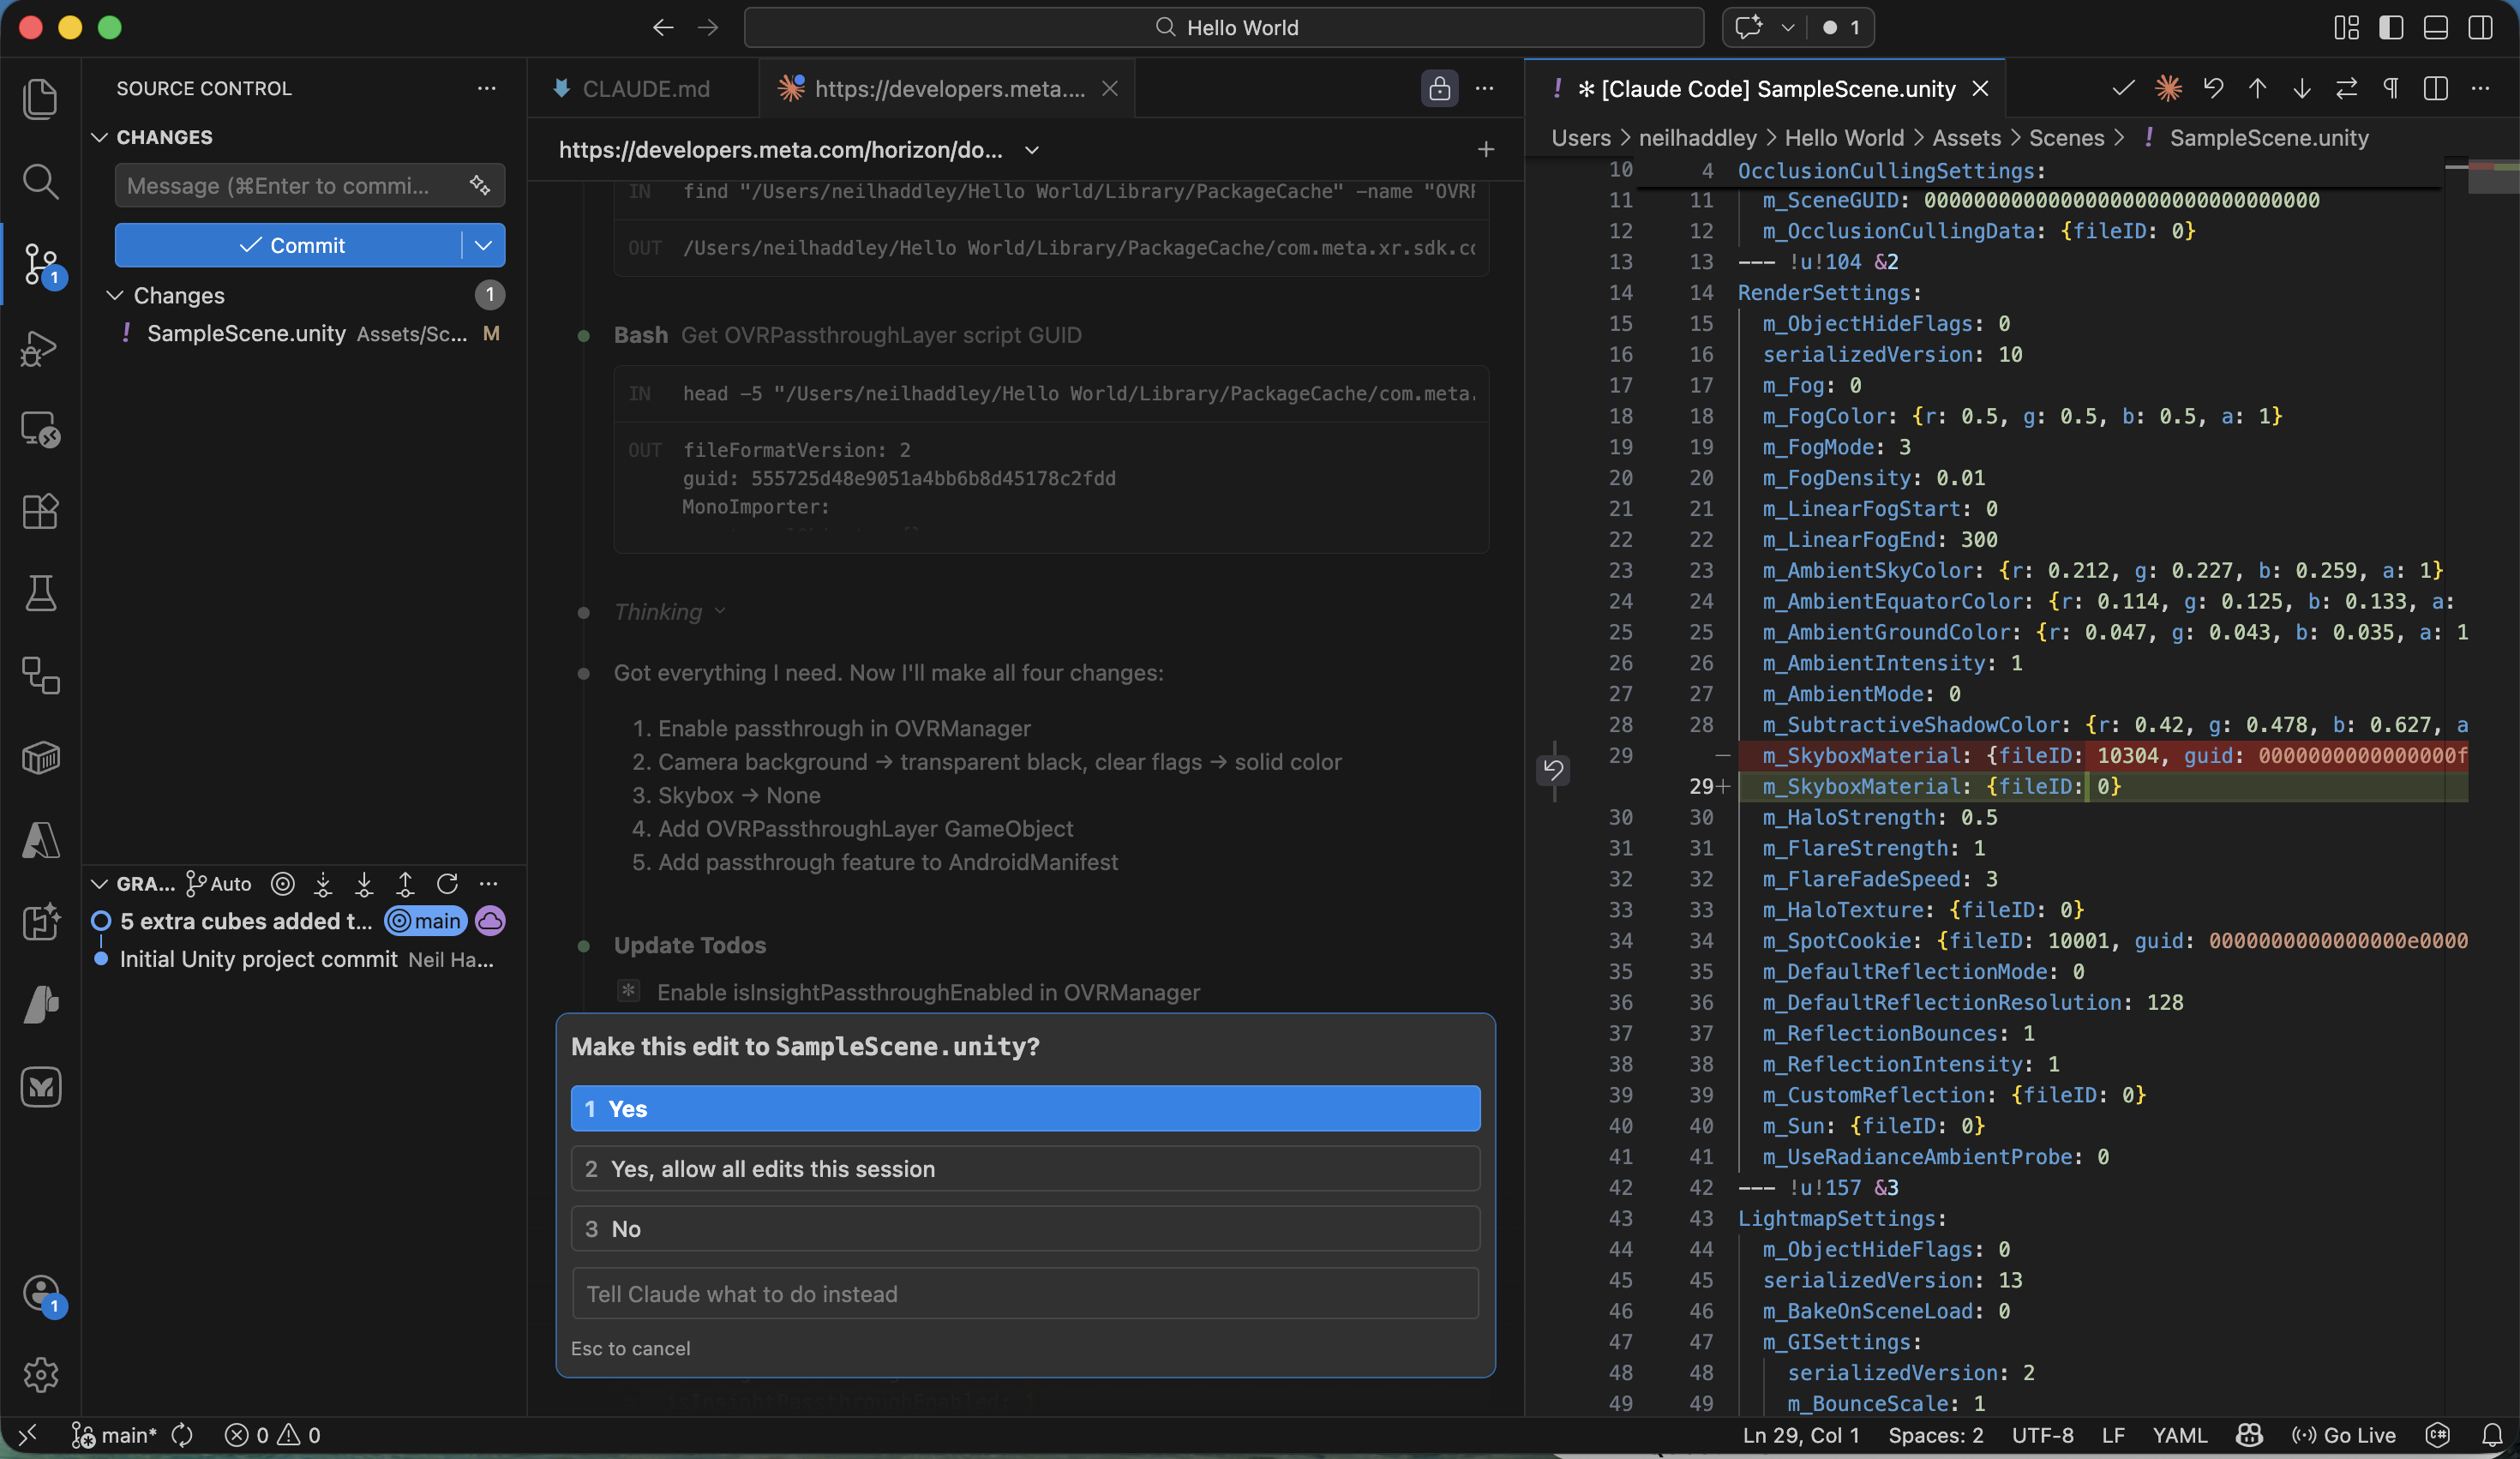Image resolution: width=2520 pixels, height=1459 pixels.
Task: Click the Claude spark icon in the diff toolbar
Action: pyautogui.click(x=2168, y=88)
